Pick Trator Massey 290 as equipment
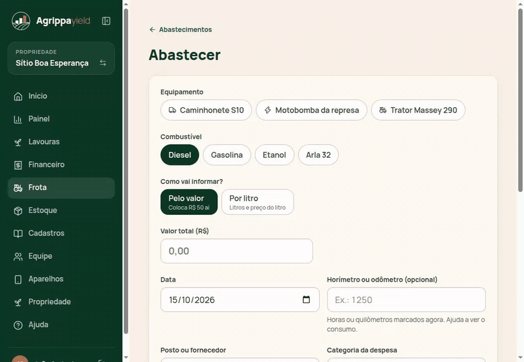This screenshot has width=524, height=362. tap(418, 110)
